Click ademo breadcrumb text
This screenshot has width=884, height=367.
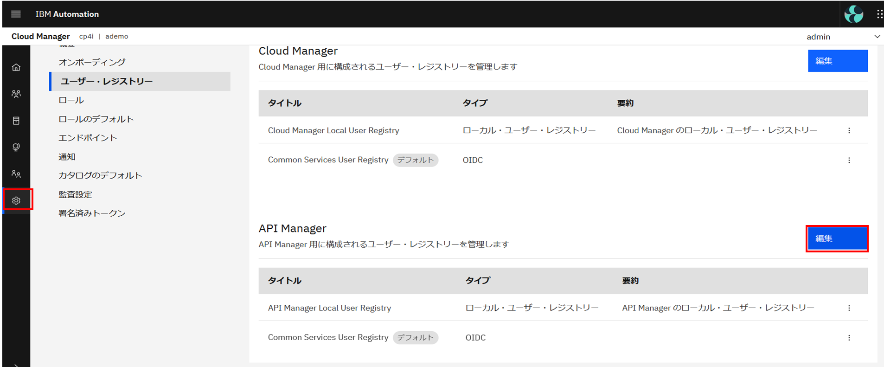[x=117, y=36]
